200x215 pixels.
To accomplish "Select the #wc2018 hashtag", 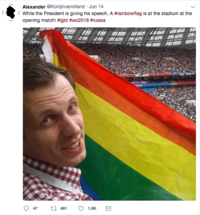I will click(x=79, y=21).
